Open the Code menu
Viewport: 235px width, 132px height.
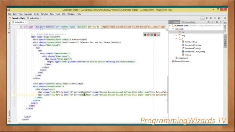[36, 14]
